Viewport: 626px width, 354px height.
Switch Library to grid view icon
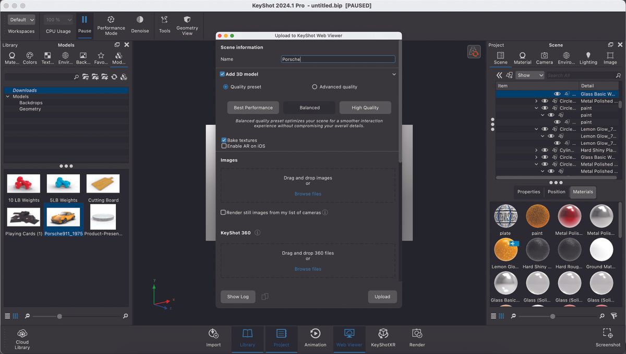click(15, 316)
